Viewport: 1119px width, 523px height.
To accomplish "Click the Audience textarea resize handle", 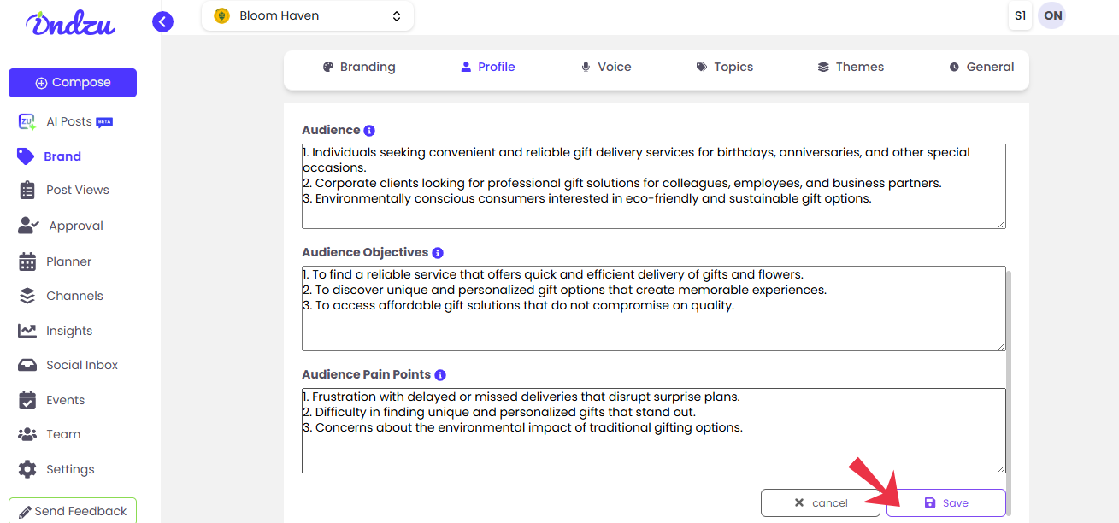I will (1001, 224).
